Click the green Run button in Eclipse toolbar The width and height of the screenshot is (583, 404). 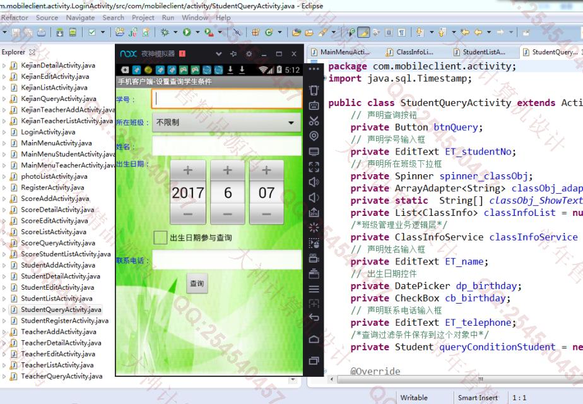click(187, 33)
